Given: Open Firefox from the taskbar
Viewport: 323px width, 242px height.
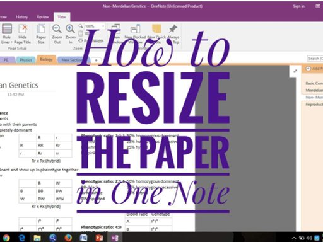Looking at the screenshot, I should (x=68, y=238).
